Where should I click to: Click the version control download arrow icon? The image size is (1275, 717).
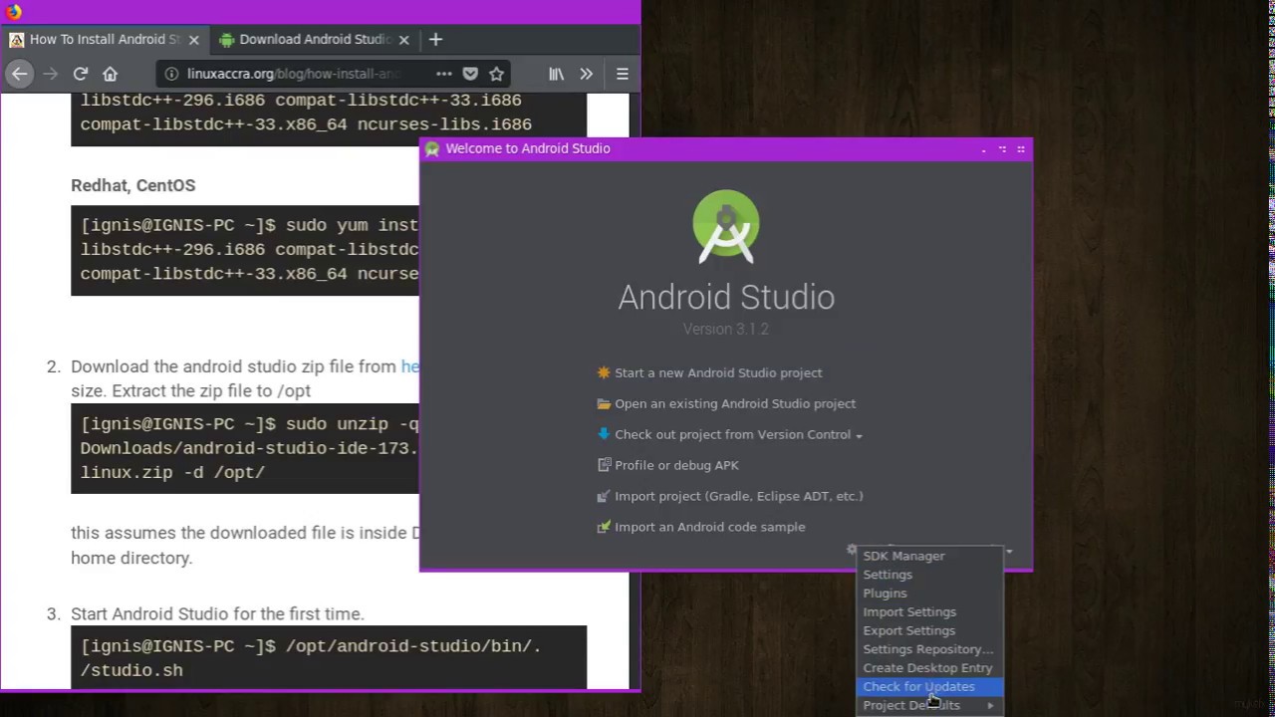(x=604, y=434)
